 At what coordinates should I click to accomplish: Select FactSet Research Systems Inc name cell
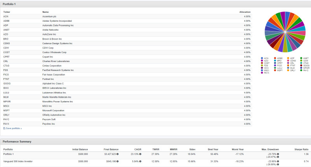[58, 70]
